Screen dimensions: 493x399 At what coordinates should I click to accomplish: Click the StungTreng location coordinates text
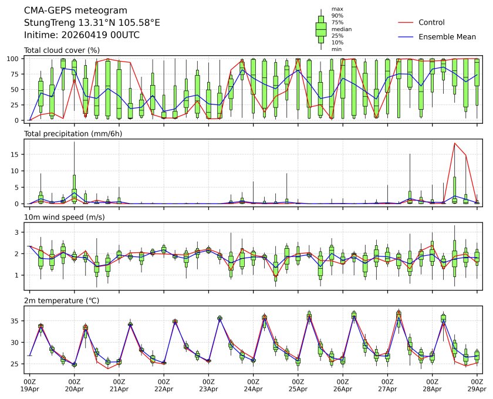[92, 23]
